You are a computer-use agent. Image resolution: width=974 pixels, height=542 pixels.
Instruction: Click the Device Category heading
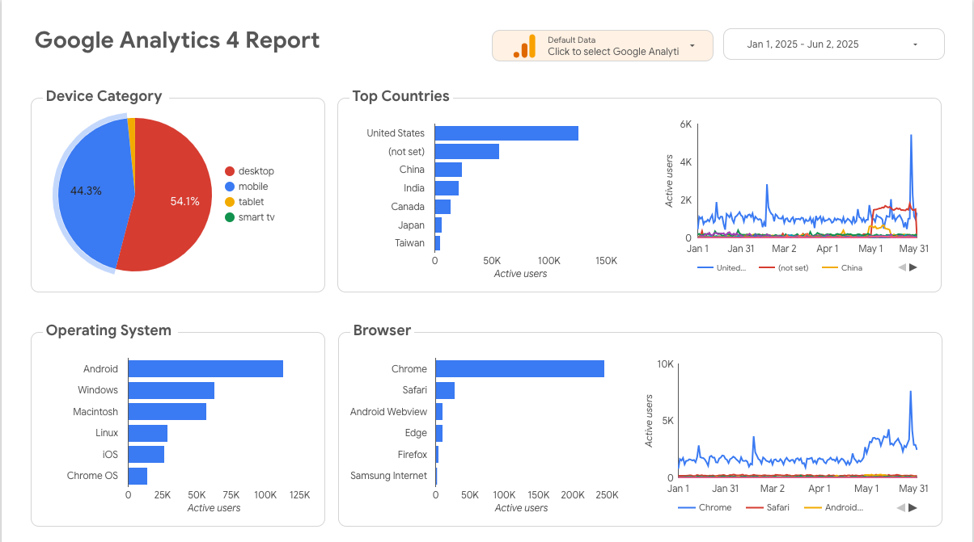coord(104,96)
